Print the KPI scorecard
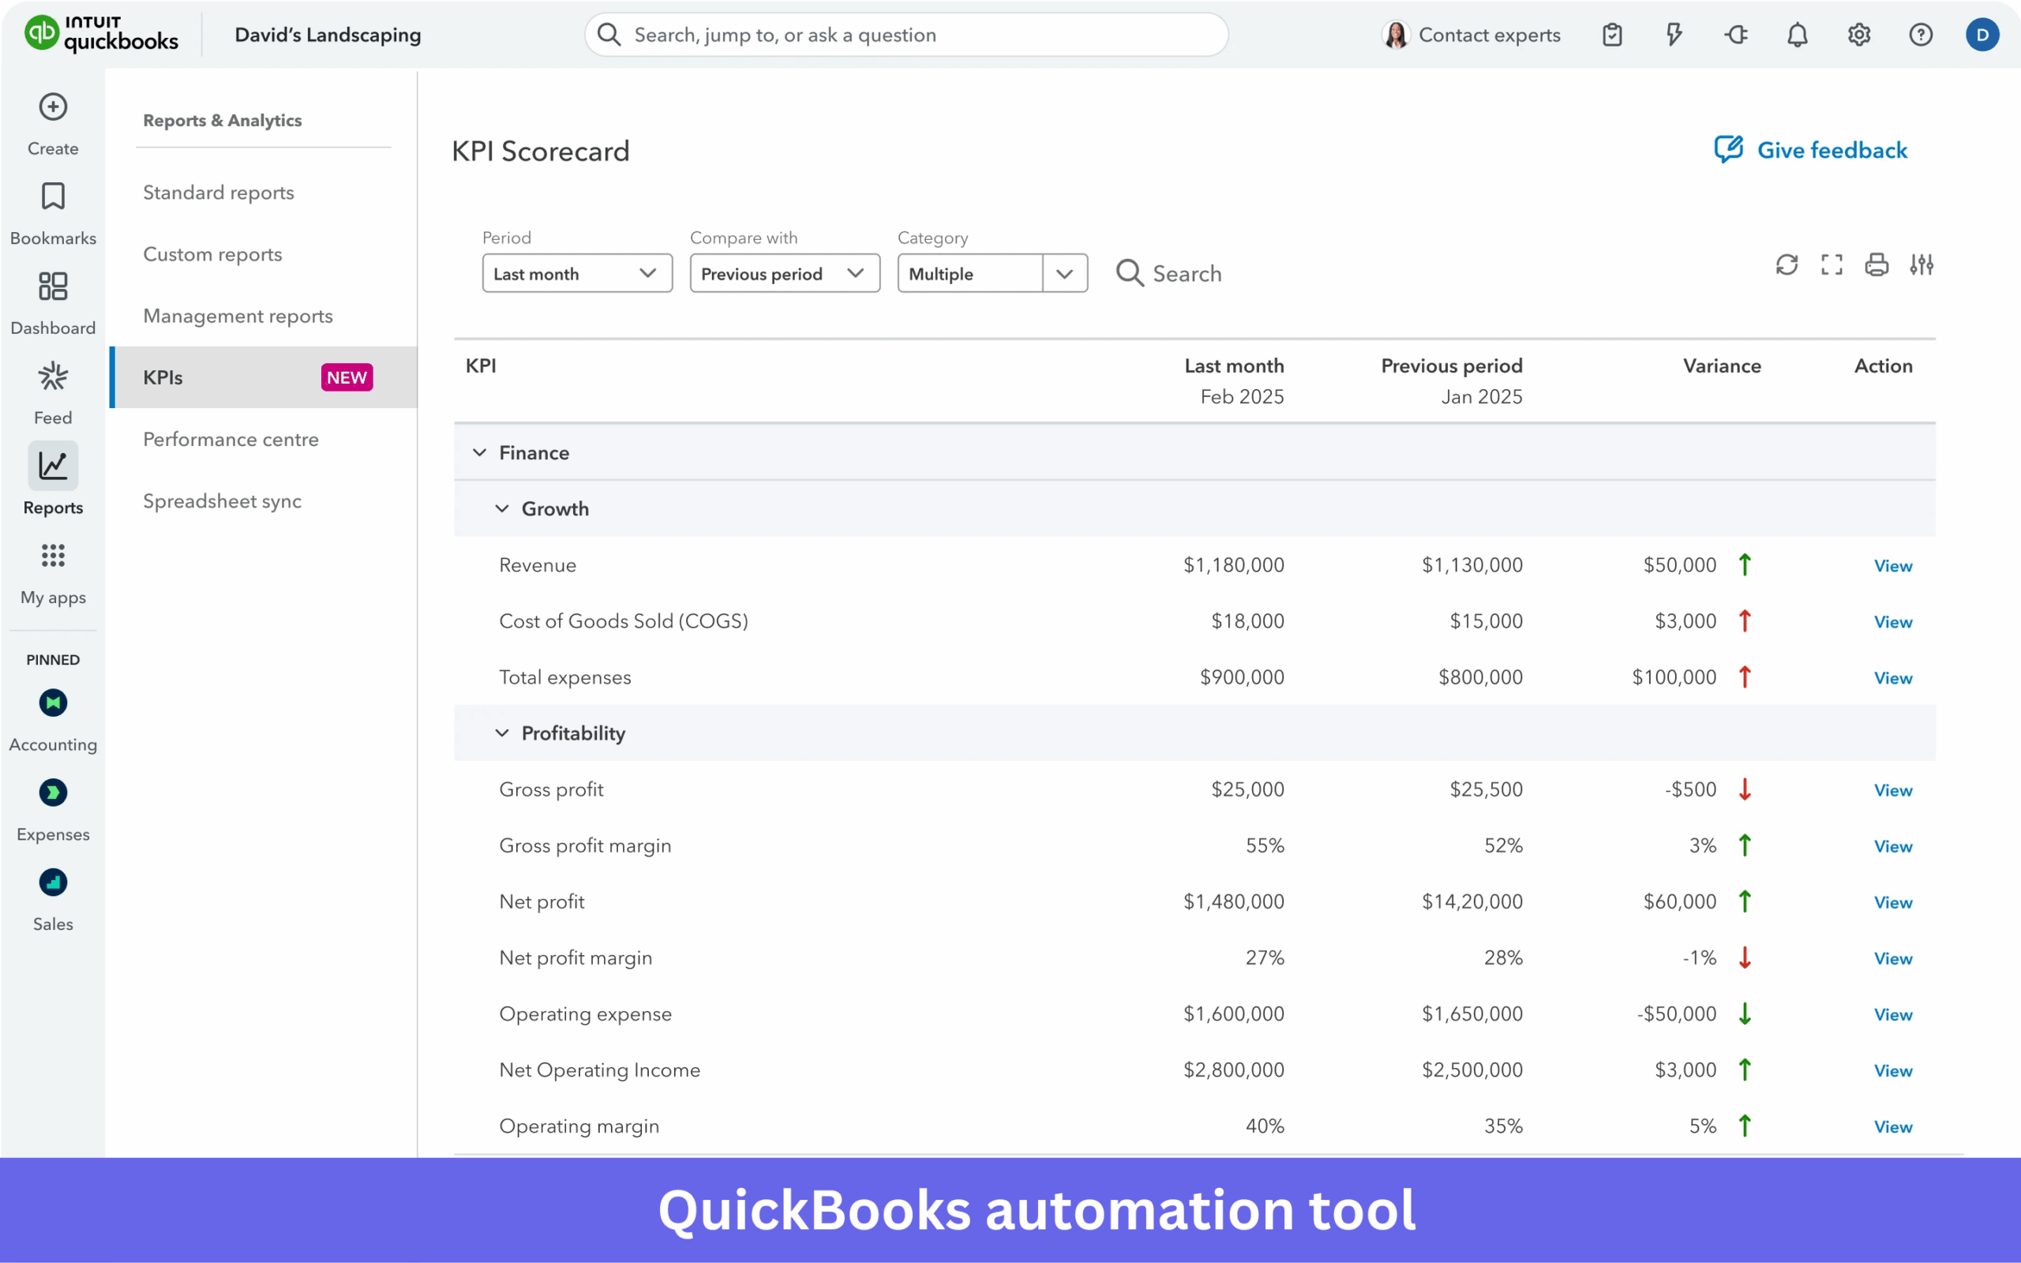The image size is (2021, 1263). [x=1877, y=264]
